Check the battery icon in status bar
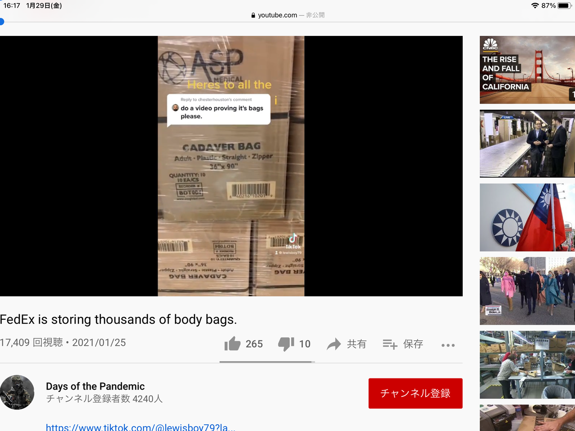 564,6
